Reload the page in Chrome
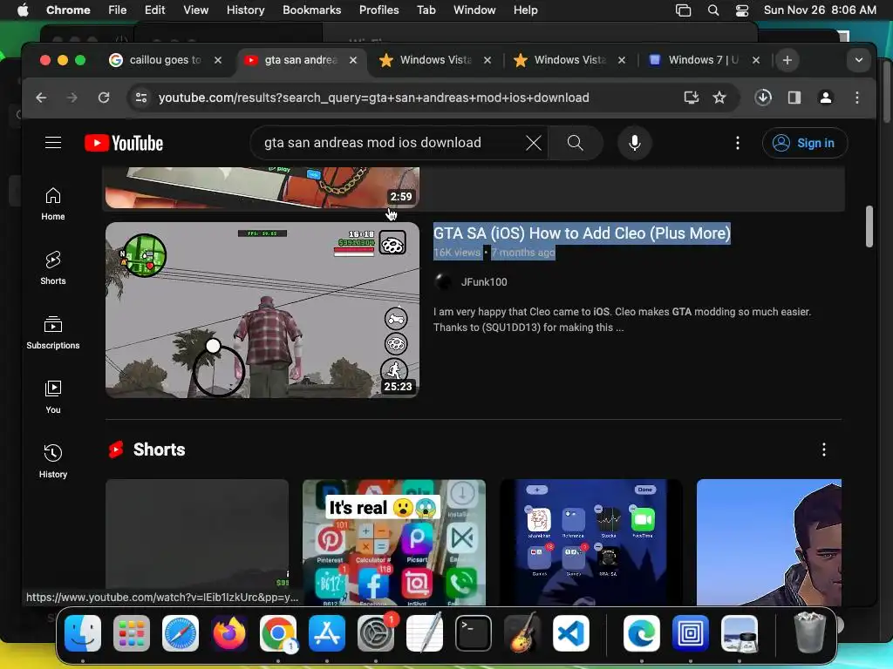The image size is (893, 669). [104, 98]
